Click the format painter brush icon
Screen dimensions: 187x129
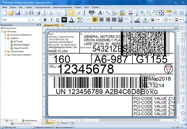pos(78,13)
